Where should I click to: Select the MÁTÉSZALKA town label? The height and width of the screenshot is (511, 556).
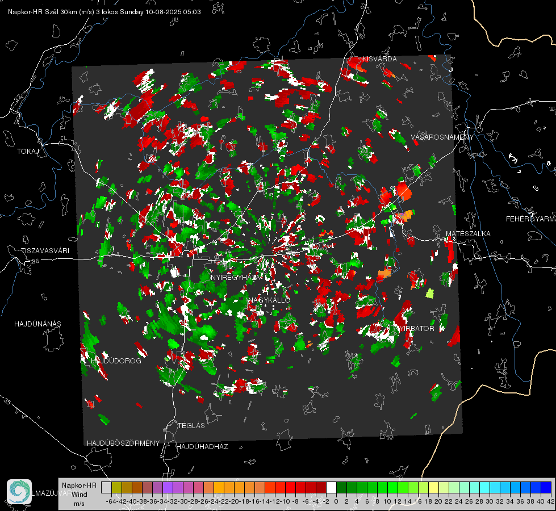click(468, 234)
